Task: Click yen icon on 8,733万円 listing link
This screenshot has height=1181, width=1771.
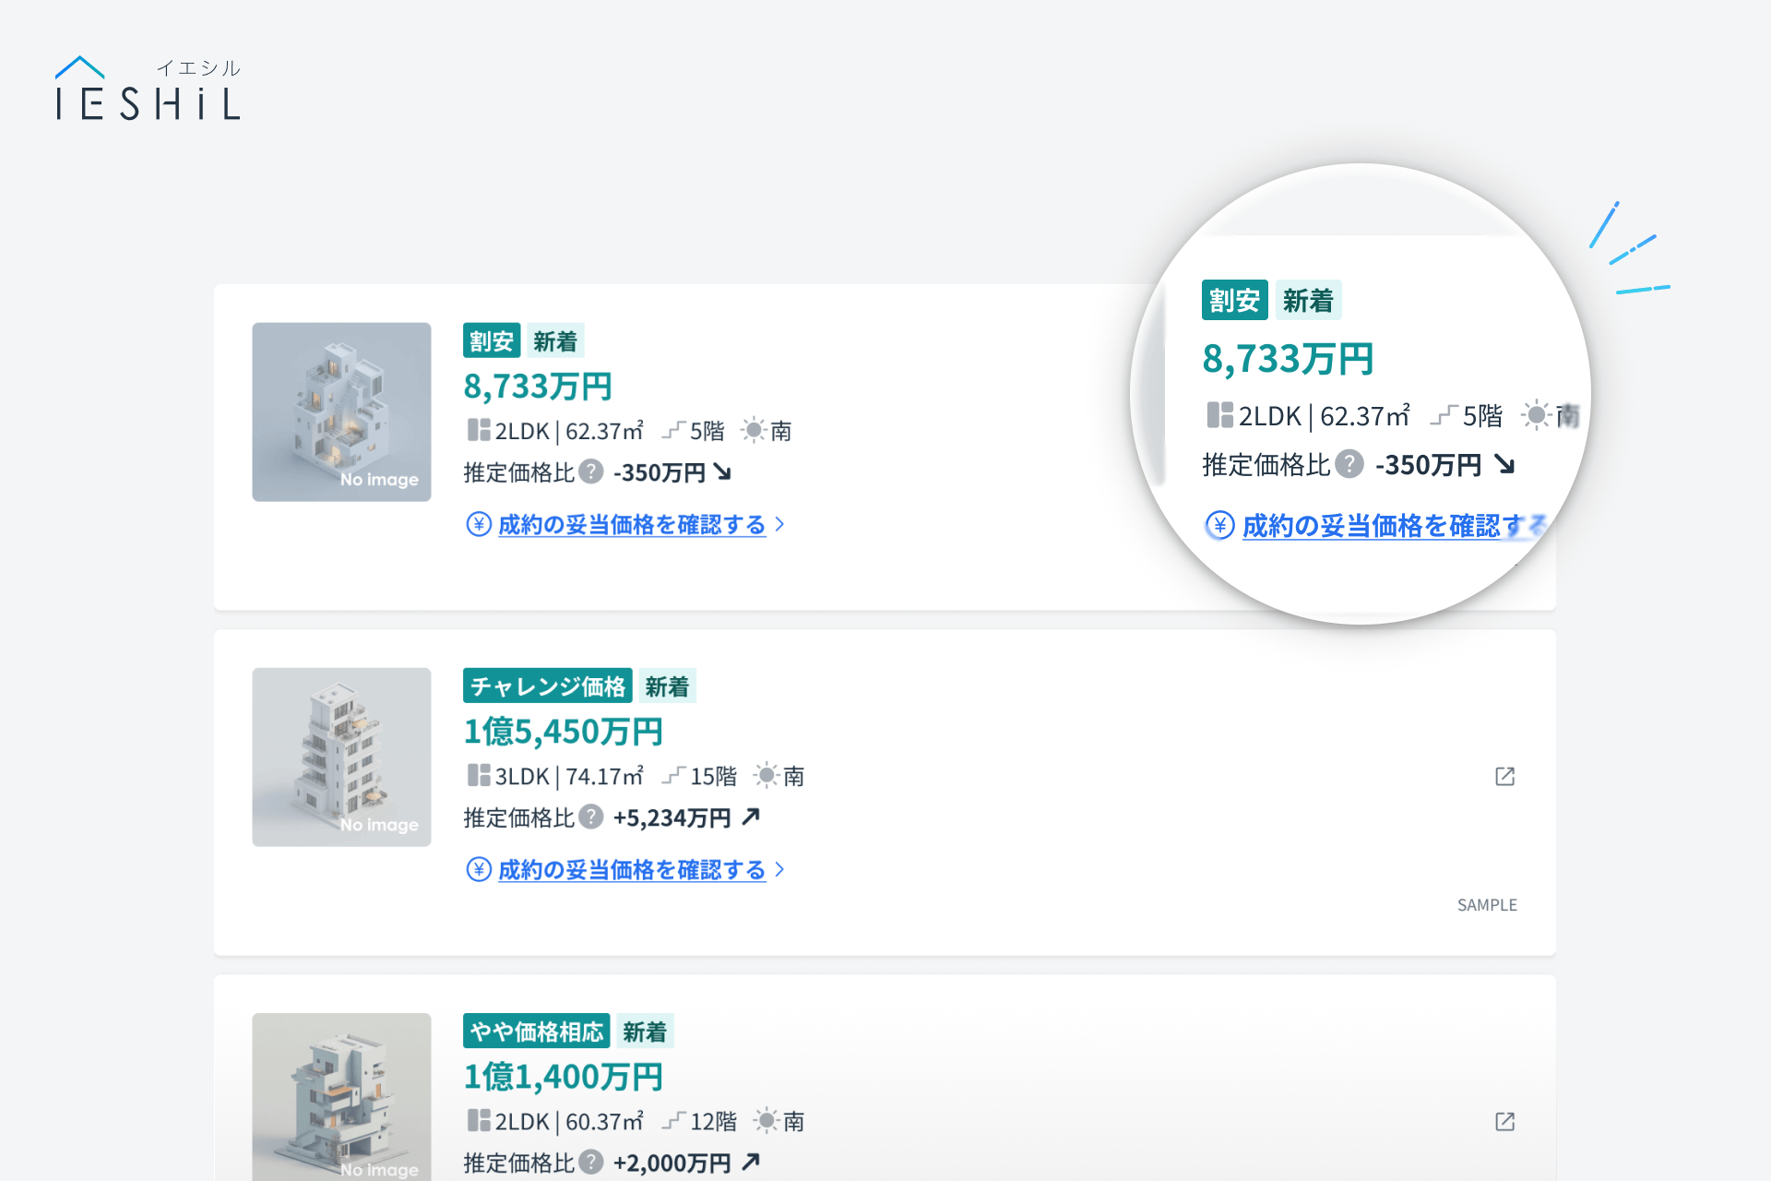Action: point(479,524)
